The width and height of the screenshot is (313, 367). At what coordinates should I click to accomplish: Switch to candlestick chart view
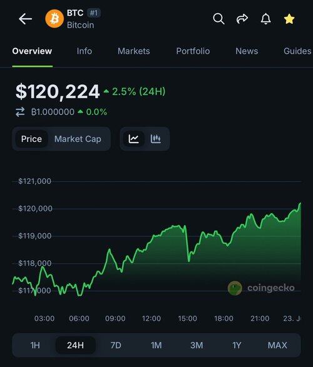156,139
